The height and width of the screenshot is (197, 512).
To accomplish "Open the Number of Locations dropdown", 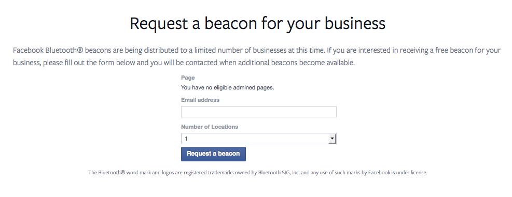I will [x=259, y=139].
